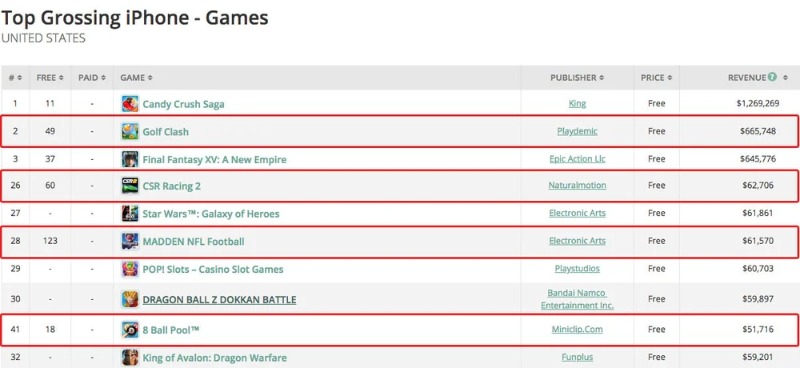The image size is (800, 368).
Task: Open POP! Slots – Casino Slot Games link
Action: click(x=214, y=270)
